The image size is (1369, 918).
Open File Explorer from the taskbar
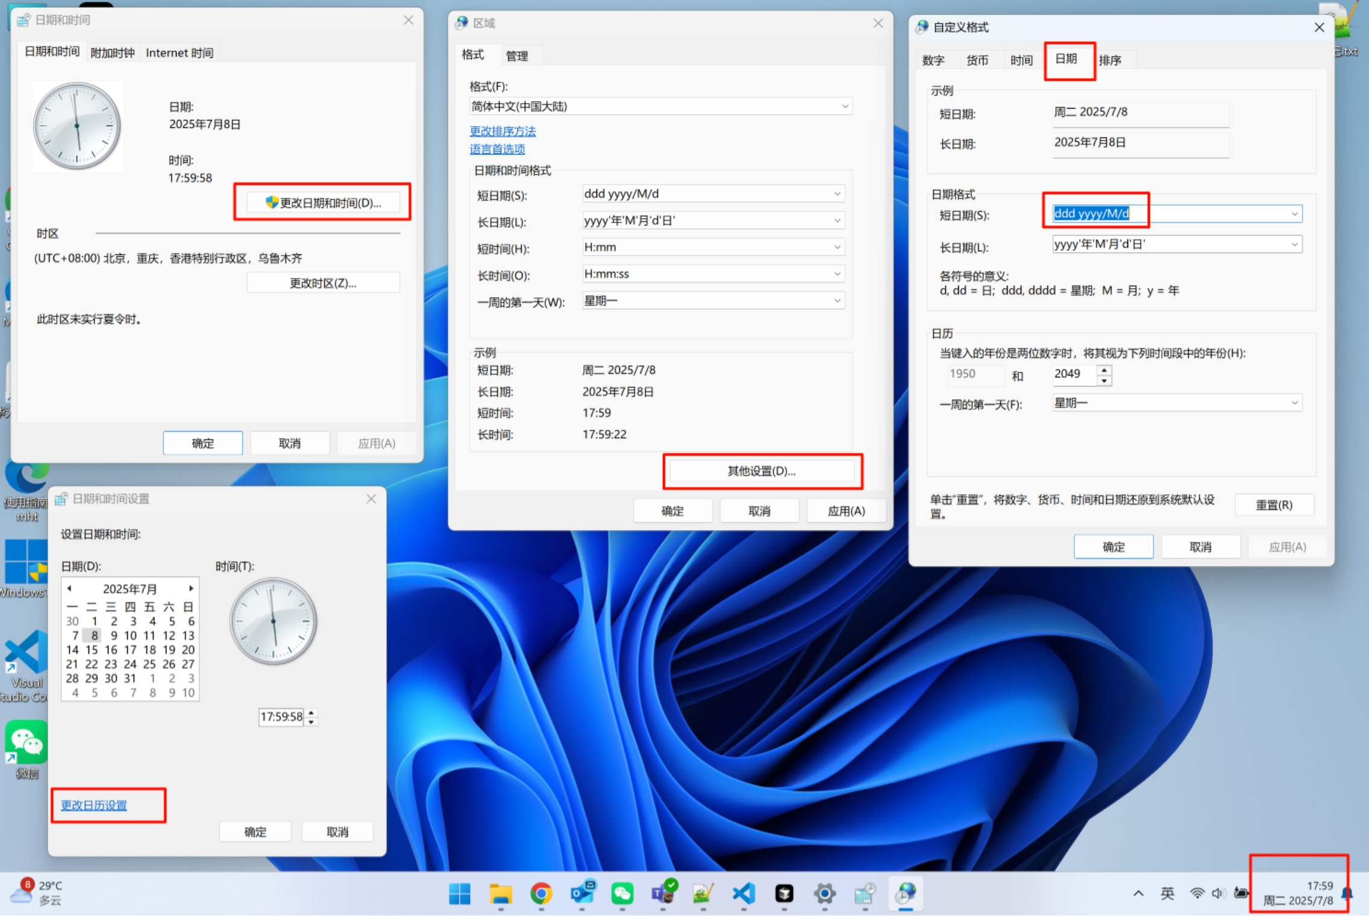(x=500, y=893)
